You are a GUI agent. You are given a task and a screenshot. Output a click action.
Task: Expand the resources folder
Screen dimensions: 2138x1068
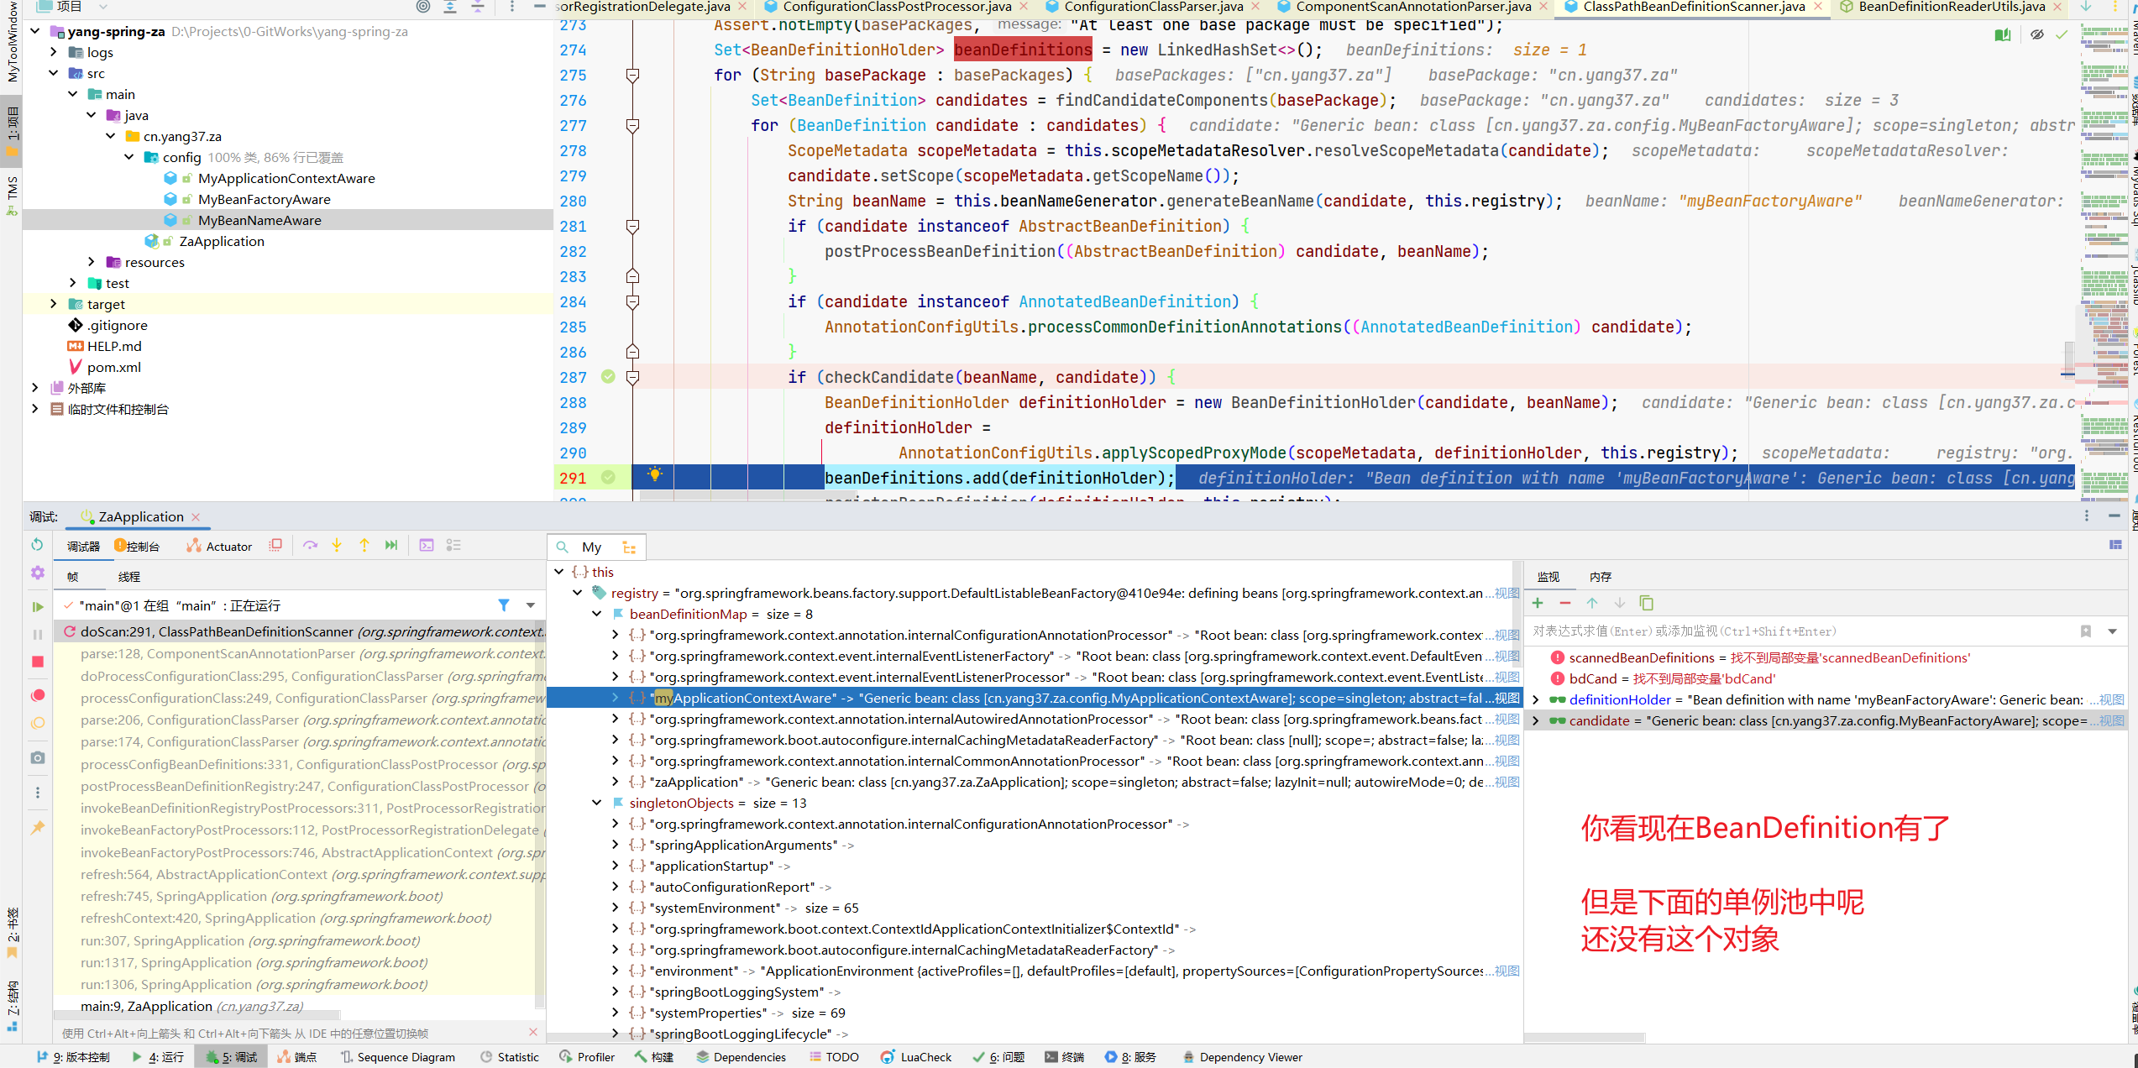(91, 262)
